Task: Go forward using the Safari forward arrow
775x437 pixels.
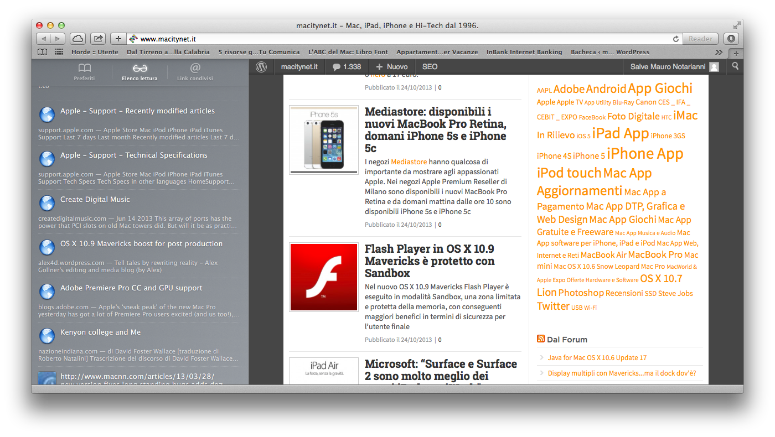Action: pos(58,39)
